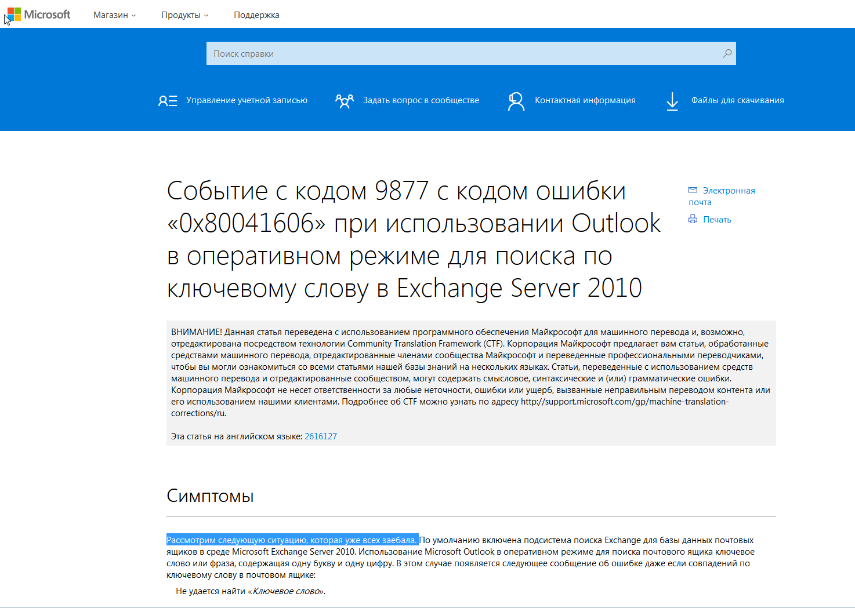Image resolution: width=855 pixels, height=608 pixels.
Task: Open Файлы для скачивания link
Action: click(737, 100)
